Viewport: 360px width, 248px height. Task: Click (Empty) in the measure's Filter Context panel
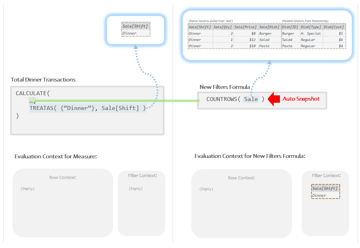click(x=136, y=189)
